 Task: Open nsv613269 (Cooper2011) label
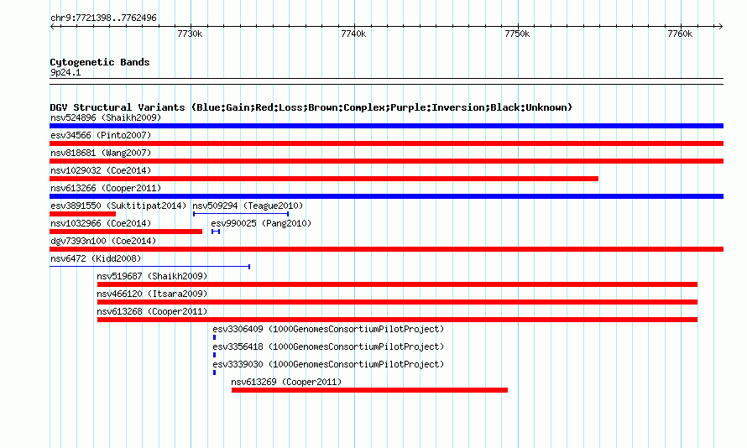(x=286, y=382)
